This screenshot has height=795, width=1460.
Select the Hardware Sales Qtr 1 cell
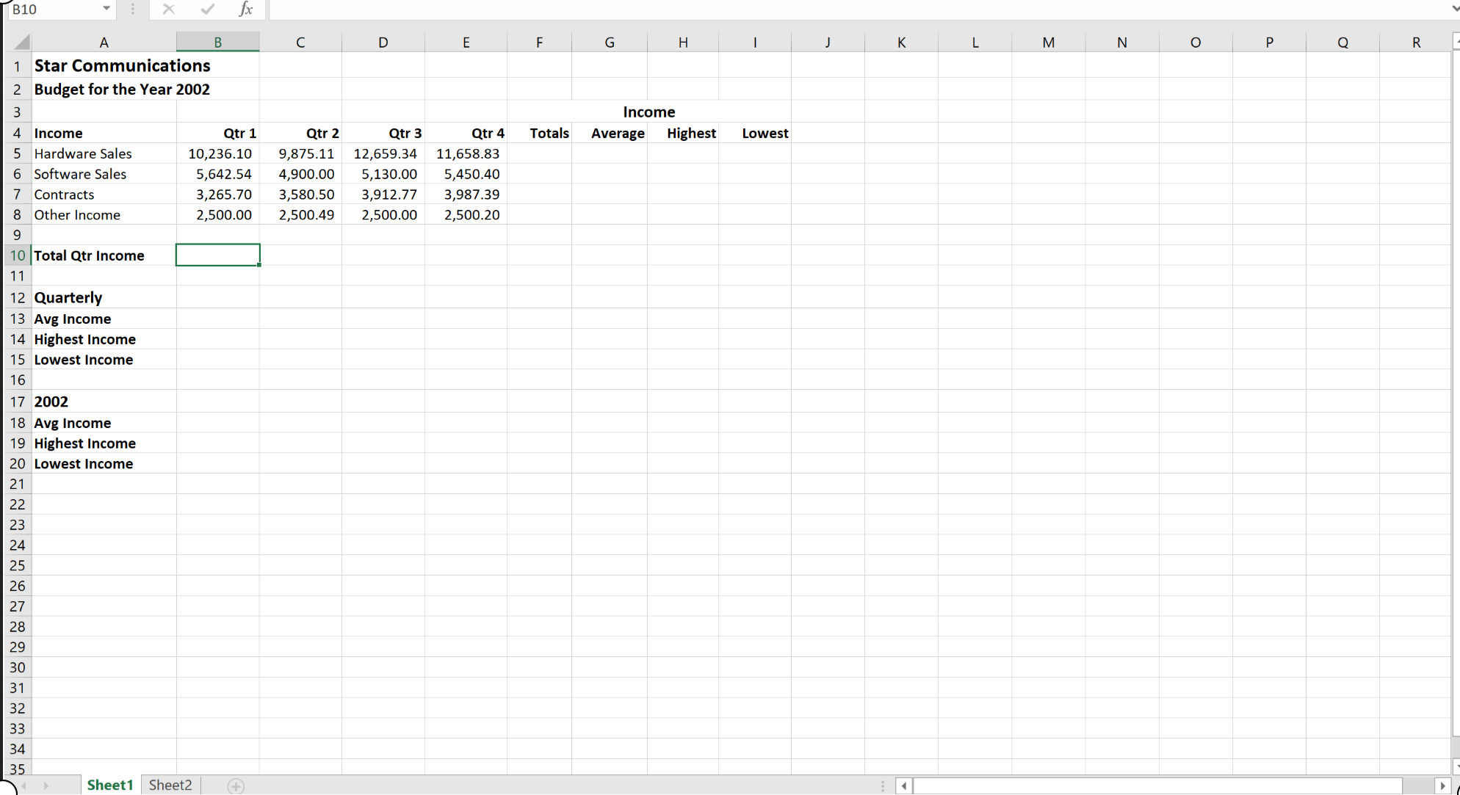coord(218,153)
